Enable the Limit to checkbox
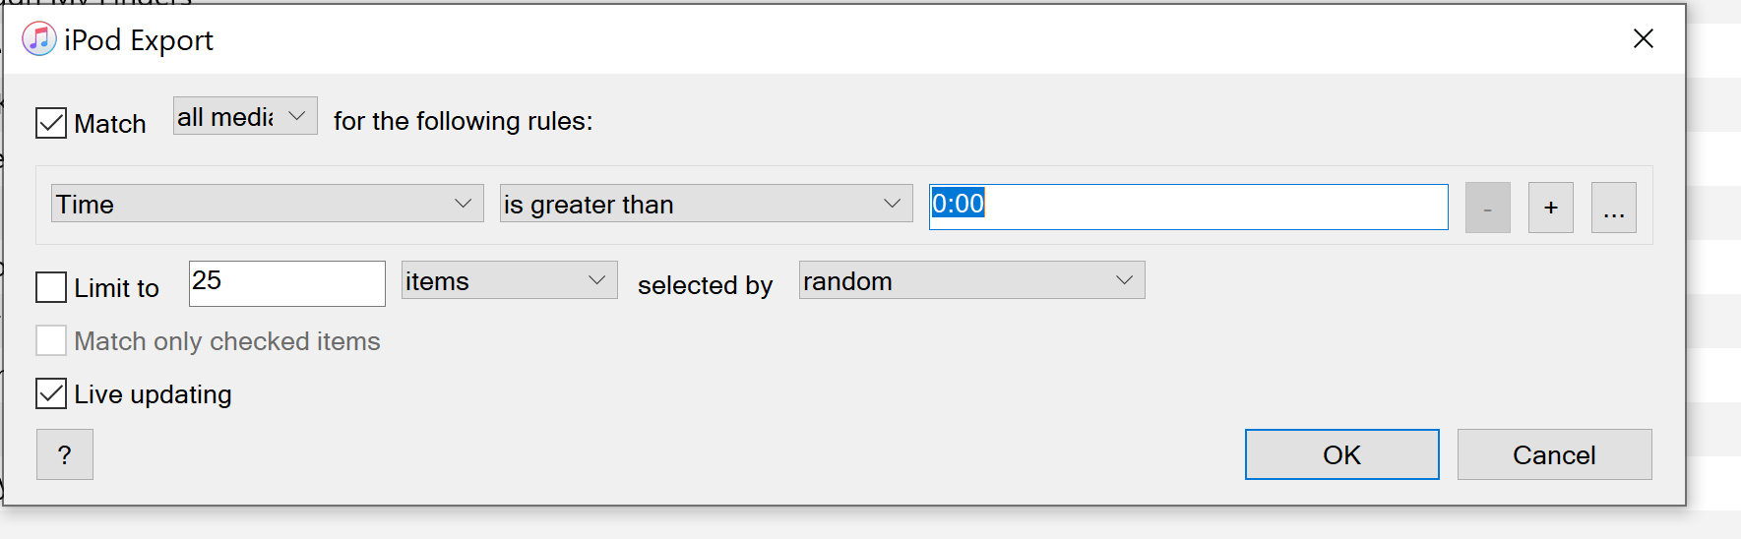 pos(51,287)
